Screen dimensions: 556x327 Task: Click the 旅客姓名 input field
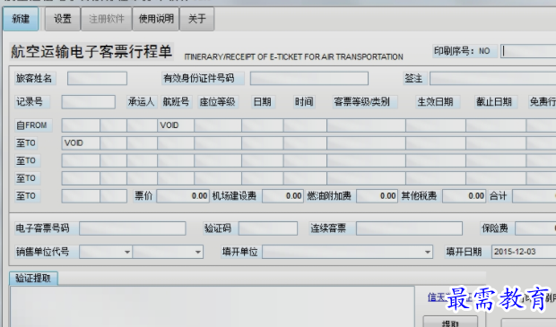pyautogui.click(x=97, y=78)
